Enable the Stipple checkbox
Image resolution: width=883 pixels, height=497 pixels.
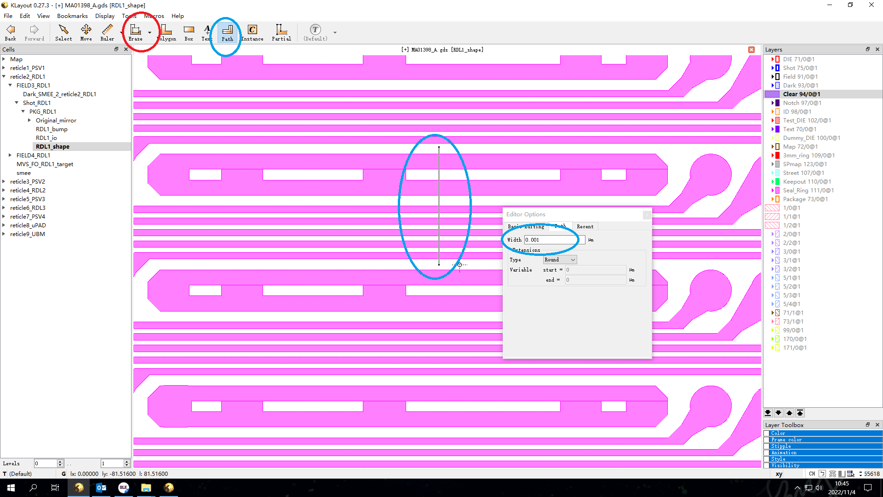tap(767, 446)
